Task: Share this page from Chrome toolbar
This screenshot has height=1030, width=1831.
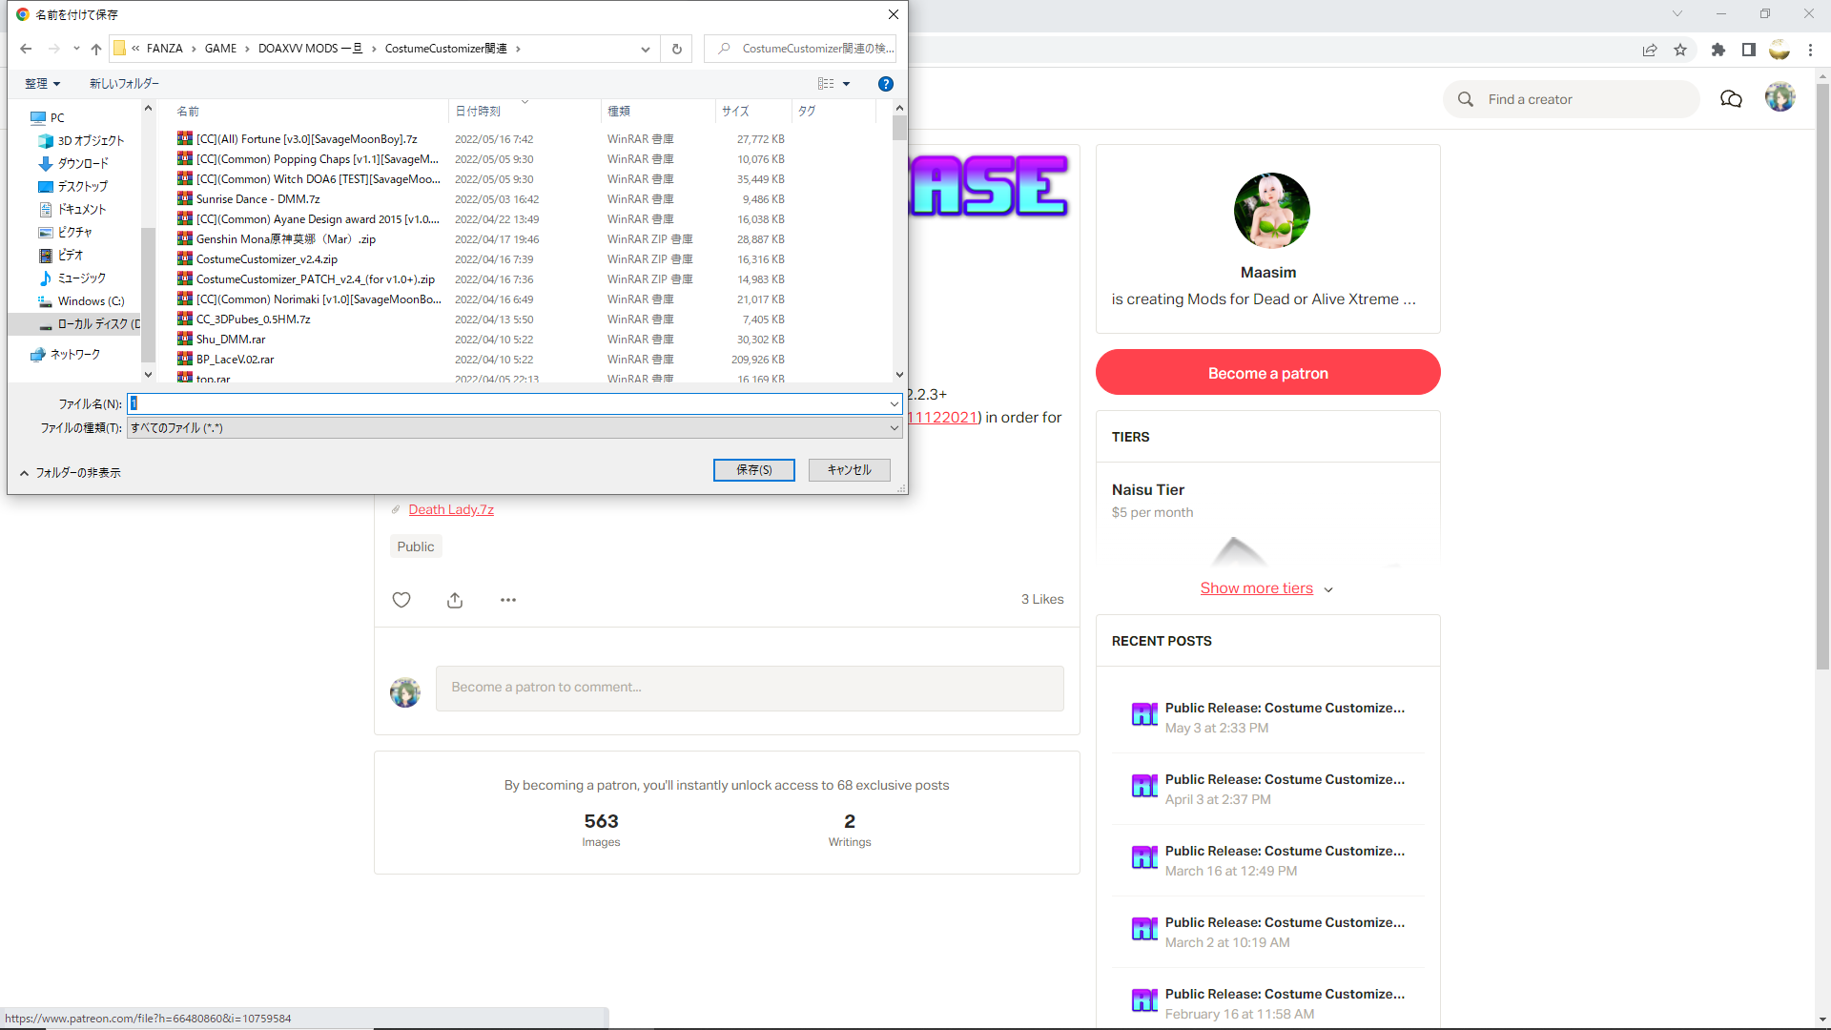Action: click(1650, 50)
